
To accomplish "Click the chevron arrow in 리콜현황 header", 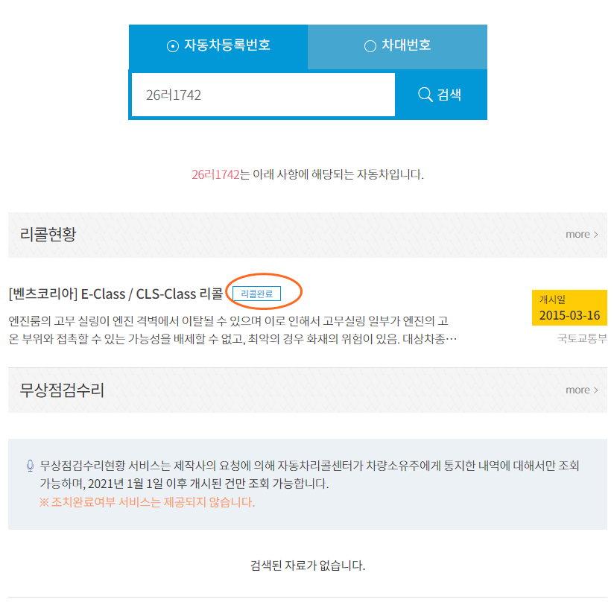I will pyautogui.click(x=595, y=235).
